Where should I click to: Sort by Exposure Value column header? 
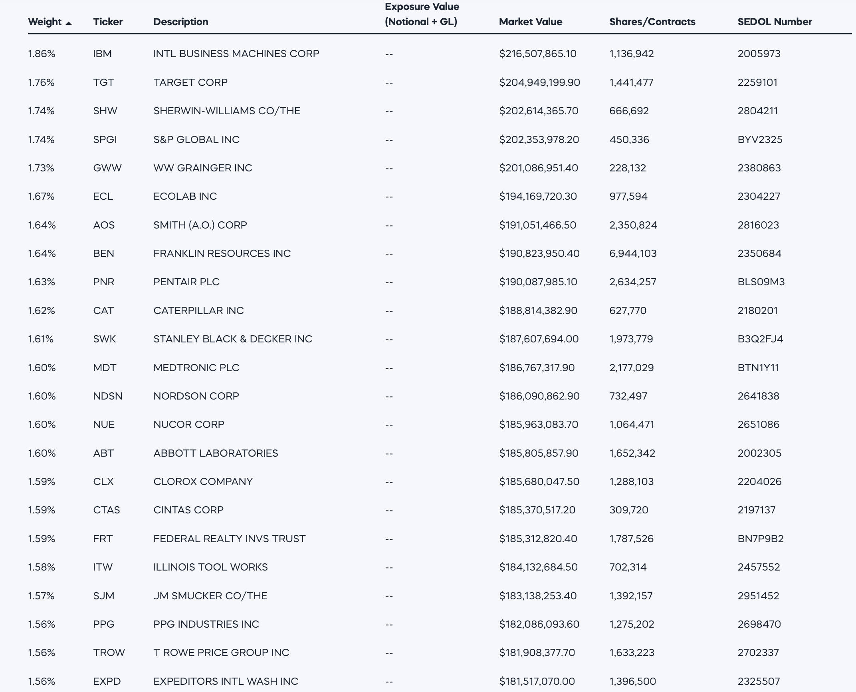pyautogui.click(x=422, y=14)
